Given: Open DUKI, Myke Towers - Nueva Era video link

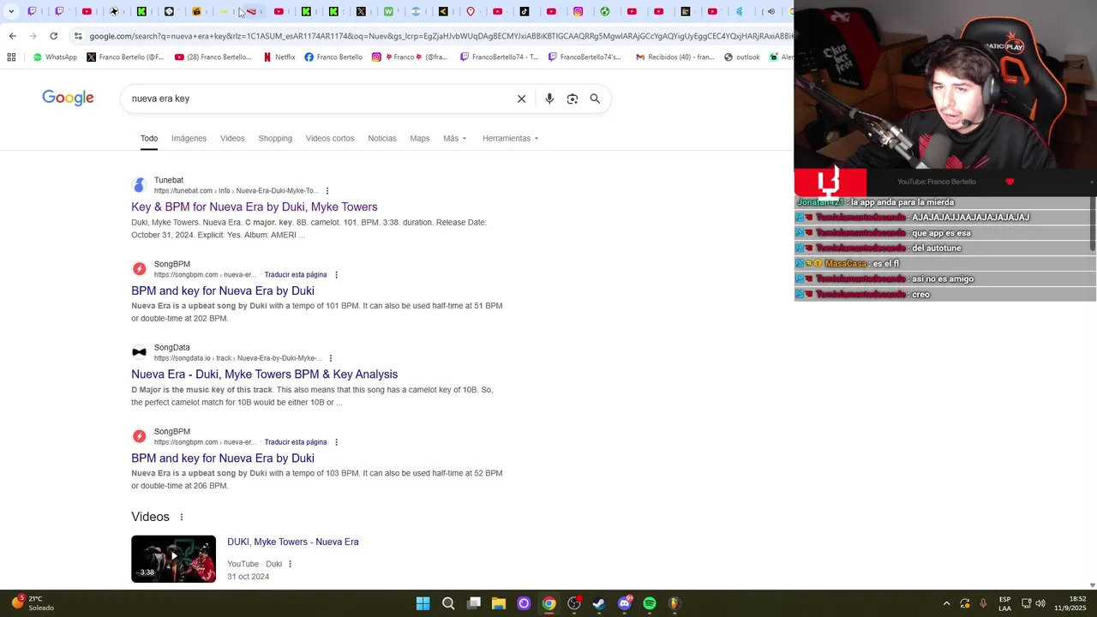Looking at the screenshot, I should coord(293,542).
